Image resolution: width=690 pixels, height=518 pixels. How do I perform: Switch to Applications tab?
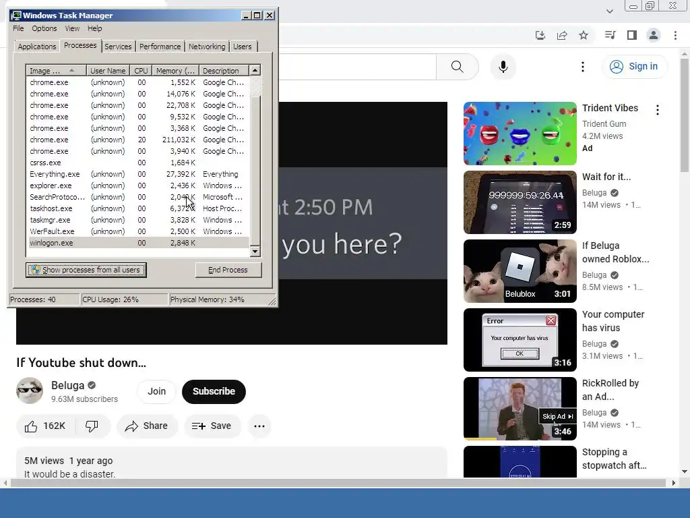(x=37, y=47)
